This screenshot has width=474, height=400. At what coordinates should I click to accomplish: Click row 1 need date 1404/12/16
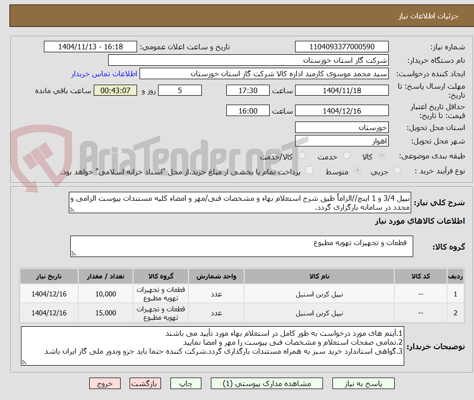pos(49,294)
